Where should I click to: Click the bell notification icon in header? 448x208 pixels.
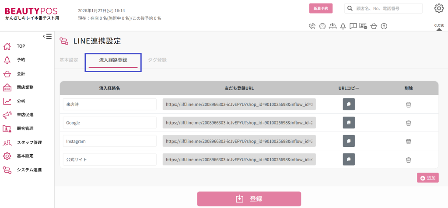tap(343, 26)
